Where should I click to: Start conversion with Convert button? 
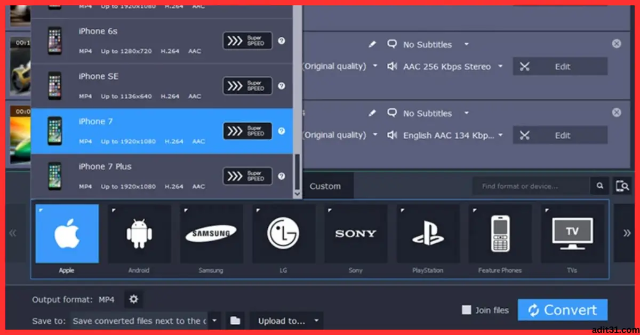tap(563, 310)
